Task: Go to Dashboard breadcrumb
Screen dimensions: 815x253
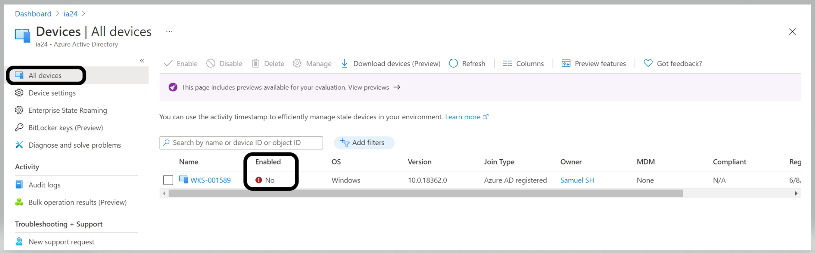Action: [x=33, y=14]
